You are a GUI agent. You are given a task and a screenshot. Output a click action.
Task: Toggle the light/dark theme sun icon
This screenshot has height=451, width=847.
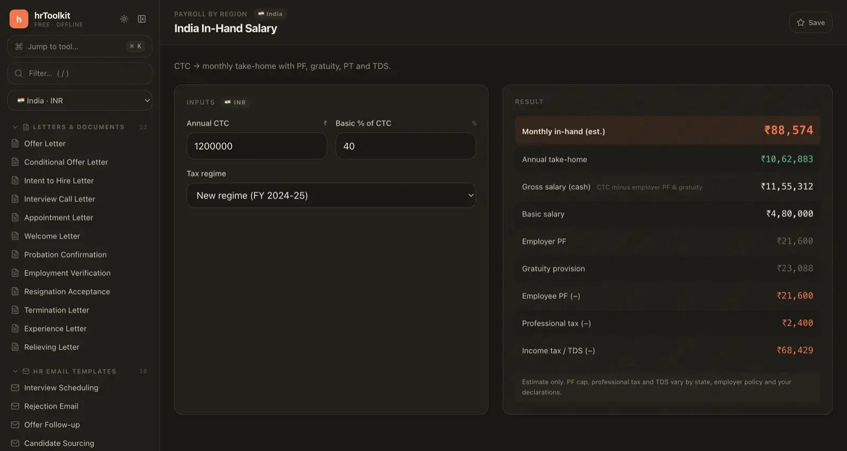124,19
